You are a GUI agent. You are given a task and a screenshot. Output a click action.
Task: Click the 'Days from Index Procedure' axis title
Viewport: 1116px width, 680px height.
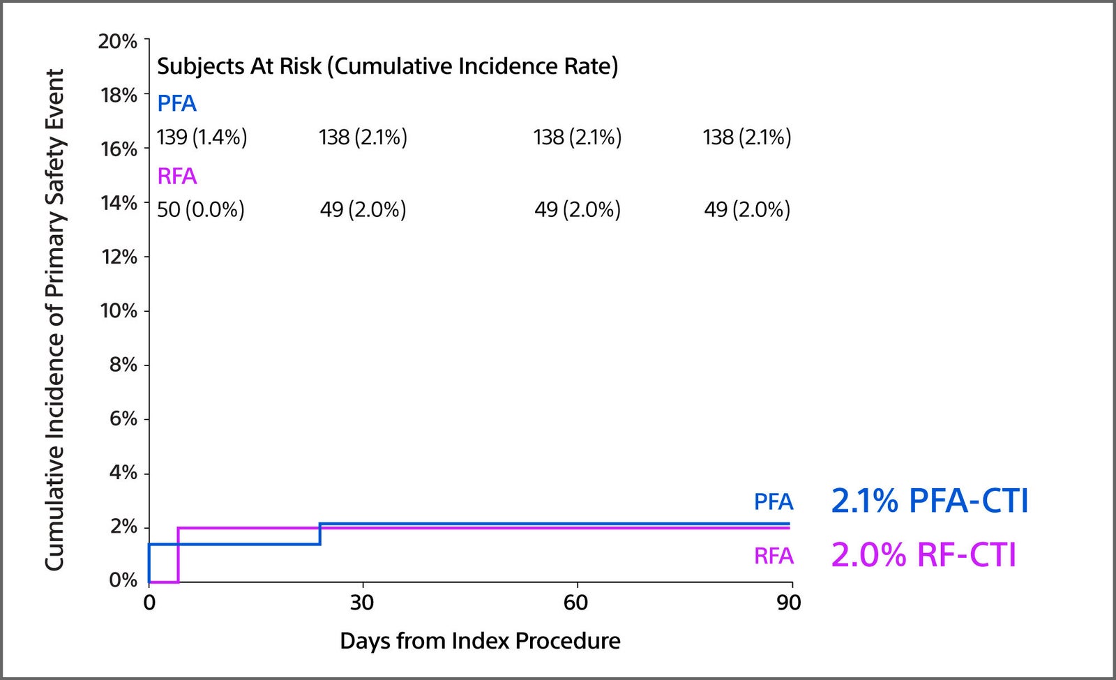480,641
